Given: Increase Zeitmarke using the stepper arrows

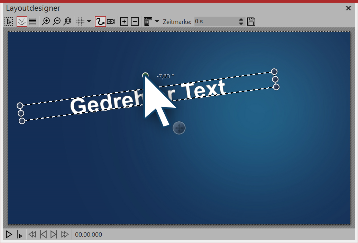Looking at the screenshot, I should pos(241,20).
